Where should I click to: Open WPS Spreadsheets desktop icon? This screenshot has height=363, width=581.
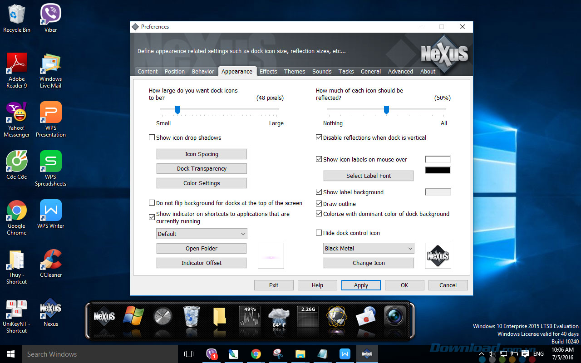click(x=50, y=168)
